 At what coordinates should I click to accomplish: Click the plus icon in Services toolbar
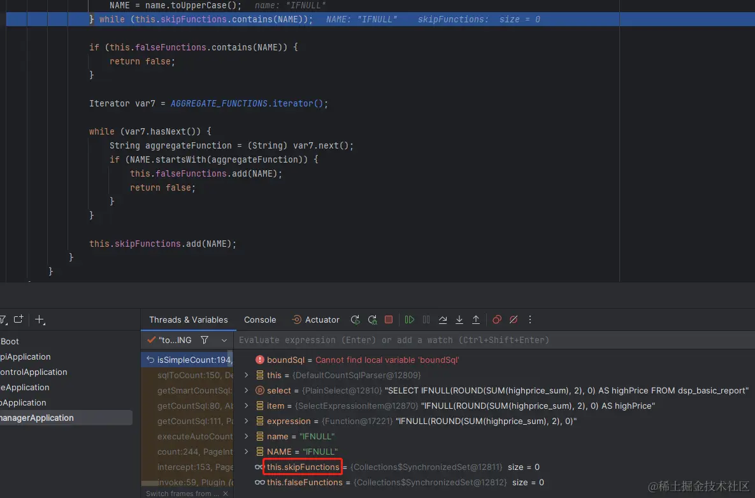click(40, 319)
